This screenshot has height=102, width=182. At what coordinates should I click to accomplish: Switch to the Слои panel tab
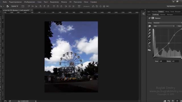[x=149, y=15]
